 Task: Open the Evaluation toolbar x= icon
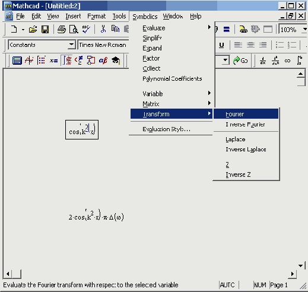pos(53,61)
